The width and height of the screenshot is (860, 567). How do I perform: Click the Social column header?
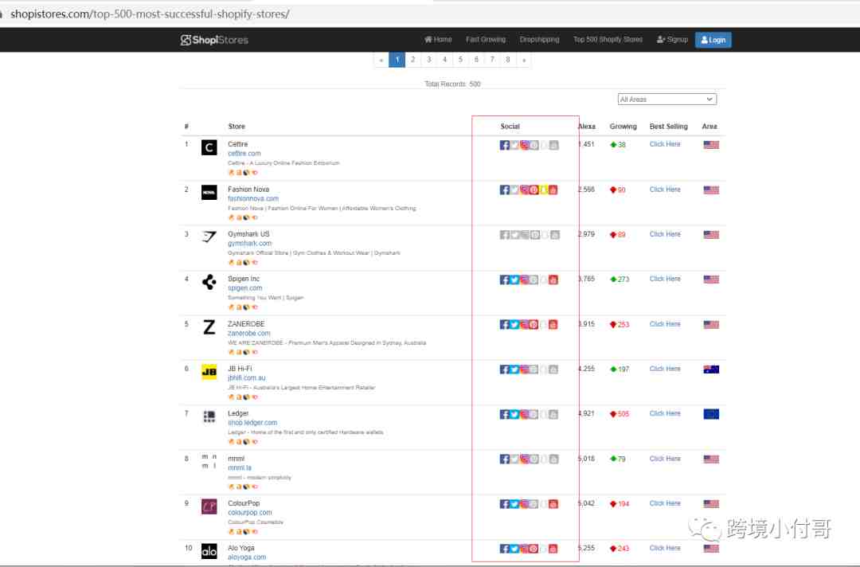pyautogui.click(x=510, y=127)
